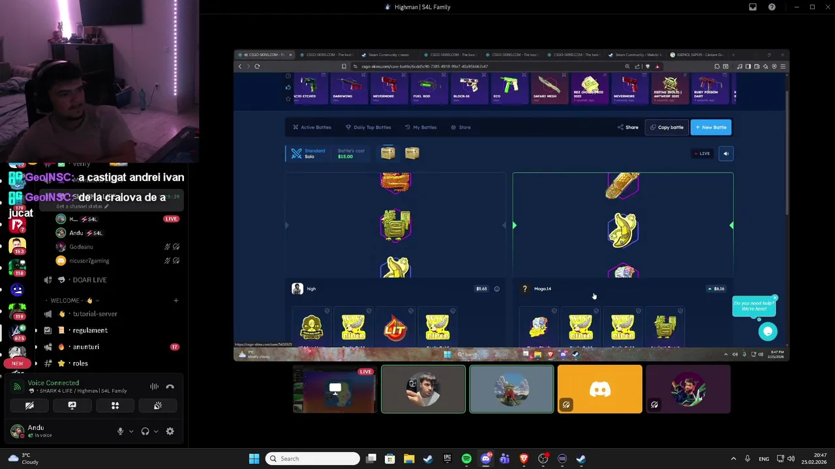Open the soundboard button
This screenshot has width=835, height=469.
tap(158, 405)
